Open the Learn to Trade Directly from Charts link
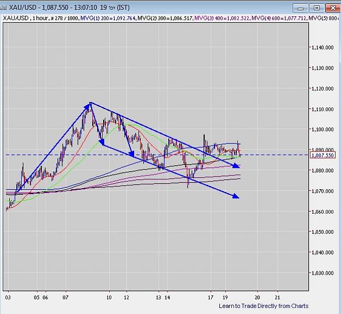341x314 pixels. click(x=264, y=306)
